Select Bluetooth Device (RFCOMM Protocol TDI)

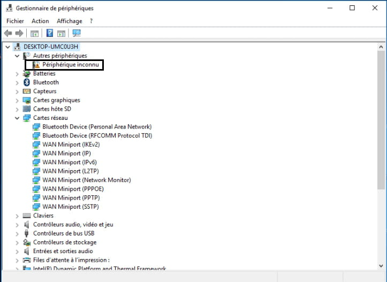tap(97, 136)
